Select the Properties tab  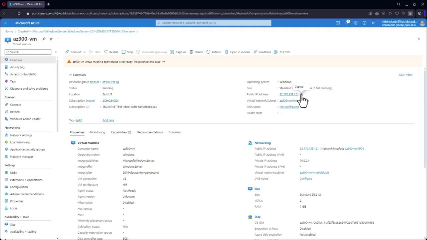coord(77,132)
